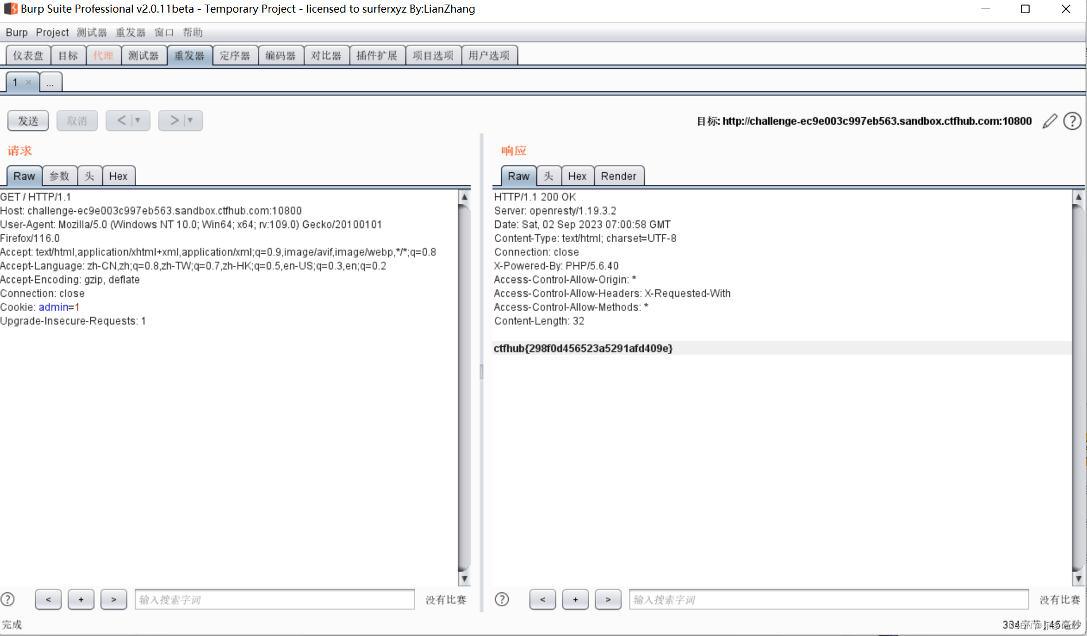1087x636 pixels.
Task: Switch to the 代理 proxy tab
Action: (103, 56)
